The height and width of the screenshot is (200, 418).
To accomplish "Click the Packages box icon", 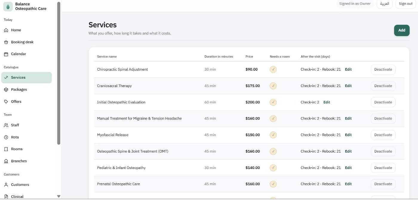I will [x=6, y=89].
